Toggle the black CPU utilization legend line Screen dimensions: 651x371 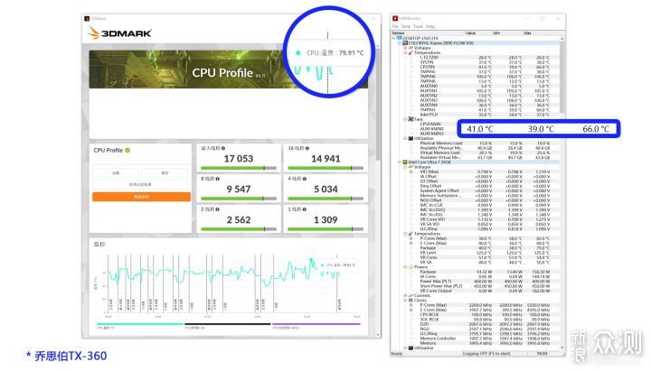pos(228,324)
